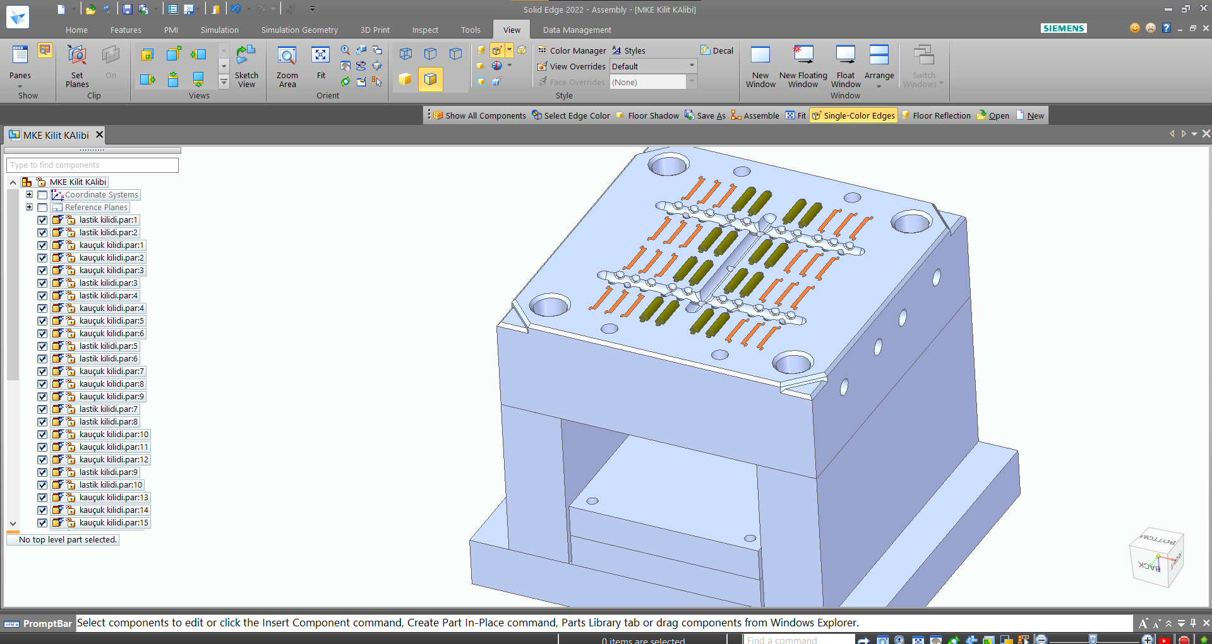Click Show All Components button

[x=479, y=115]
